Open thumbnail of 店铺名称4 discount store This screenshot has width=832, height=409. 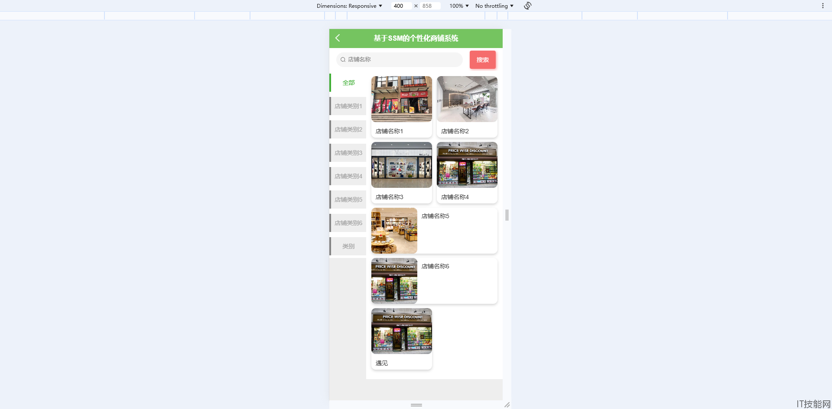(x=467, y=165)
